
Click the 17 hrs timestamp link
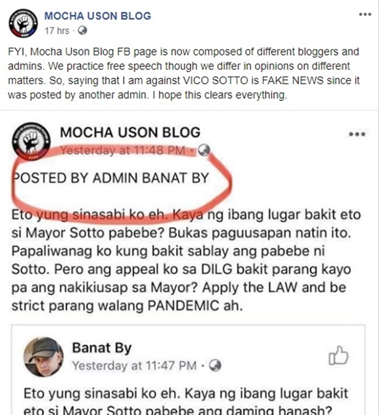(57, 31)
